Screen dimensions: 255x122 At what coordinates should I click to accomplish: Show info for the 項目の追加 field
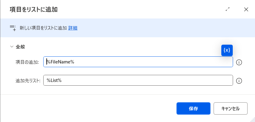click(239, 62)
